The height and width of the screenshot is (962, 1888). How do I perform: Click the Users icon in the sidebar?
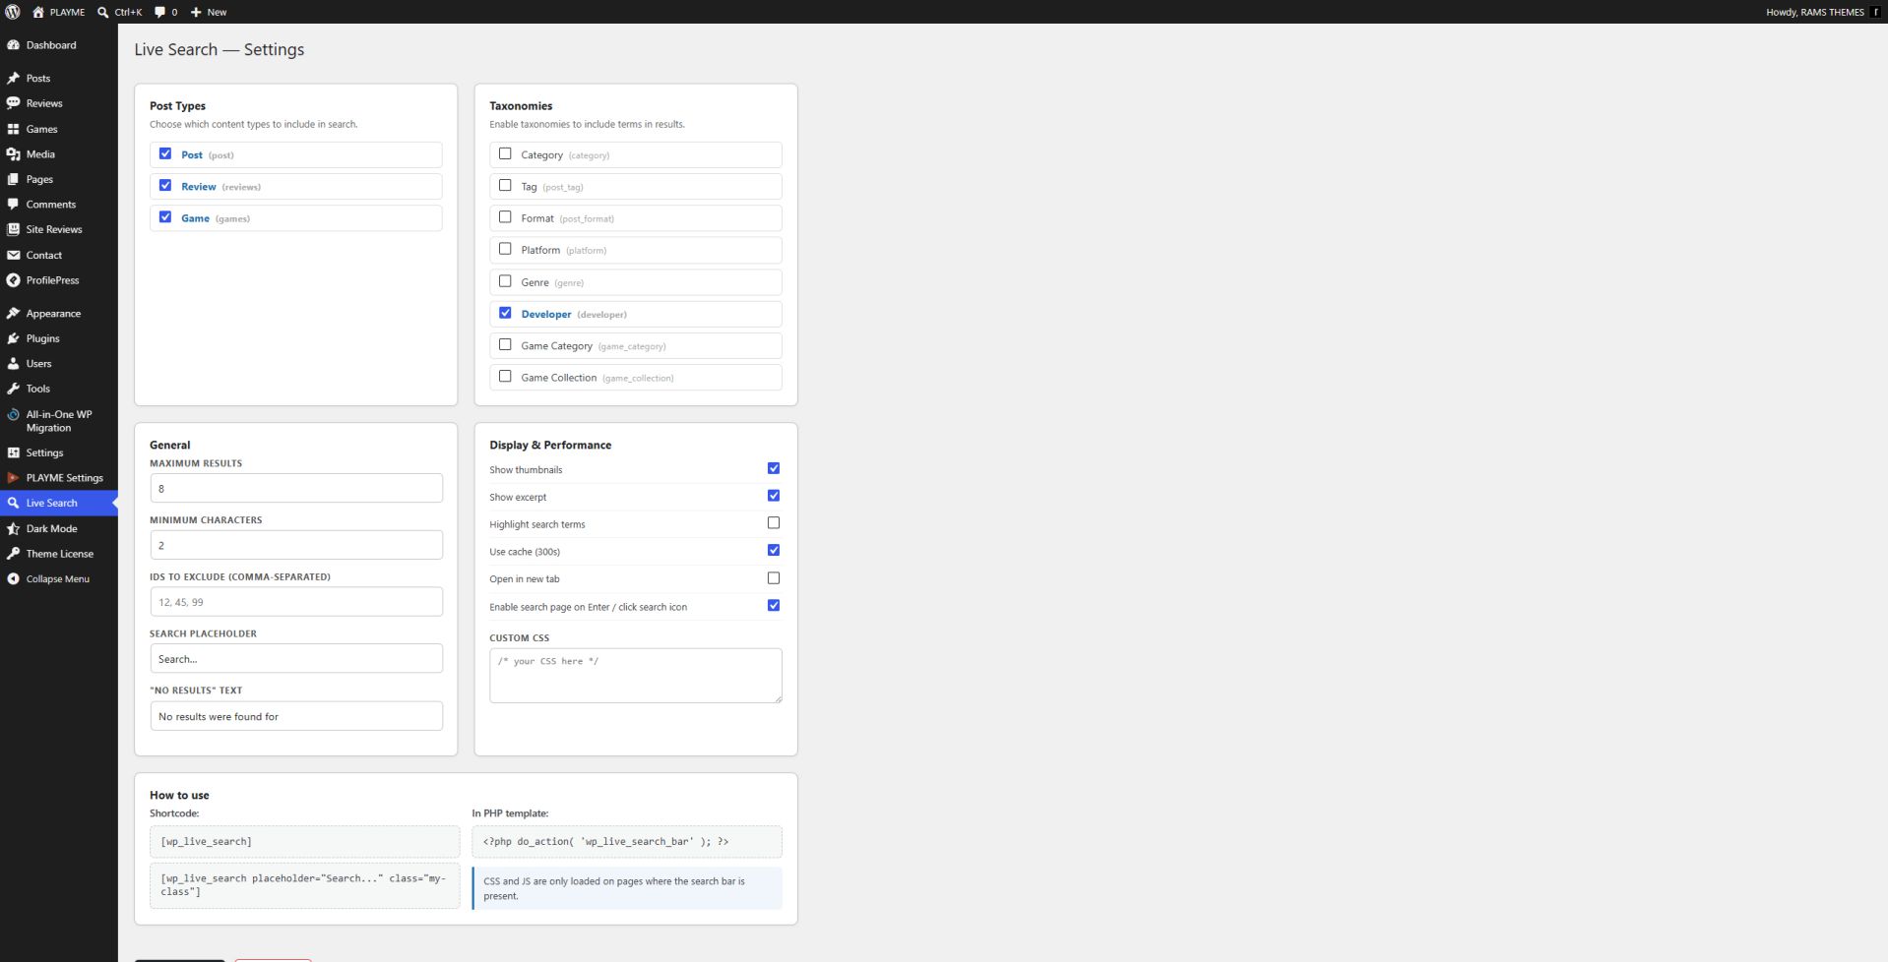(x=13, y=364)
